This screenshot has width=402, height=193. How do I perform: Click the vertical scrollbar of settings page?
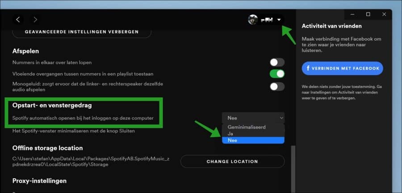tap(294, 169)
